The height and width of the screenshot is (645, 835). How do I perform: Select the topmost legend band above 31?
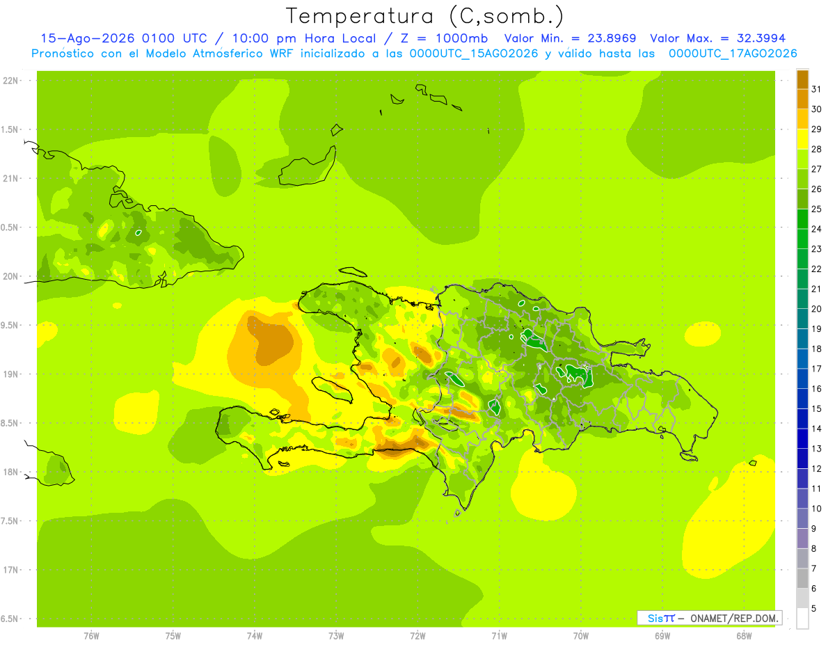(x=802, y=79)
